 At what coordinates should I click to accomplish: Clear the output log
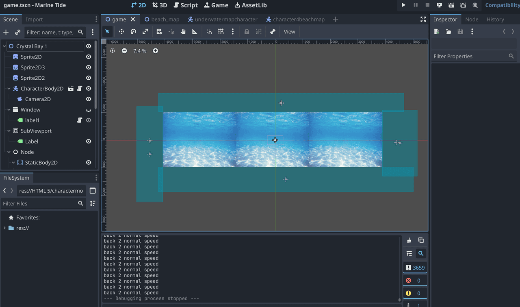409,240
